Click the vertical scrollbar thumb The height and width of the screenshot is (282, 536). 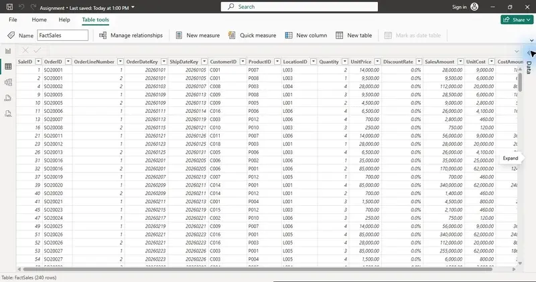point(520,82)
